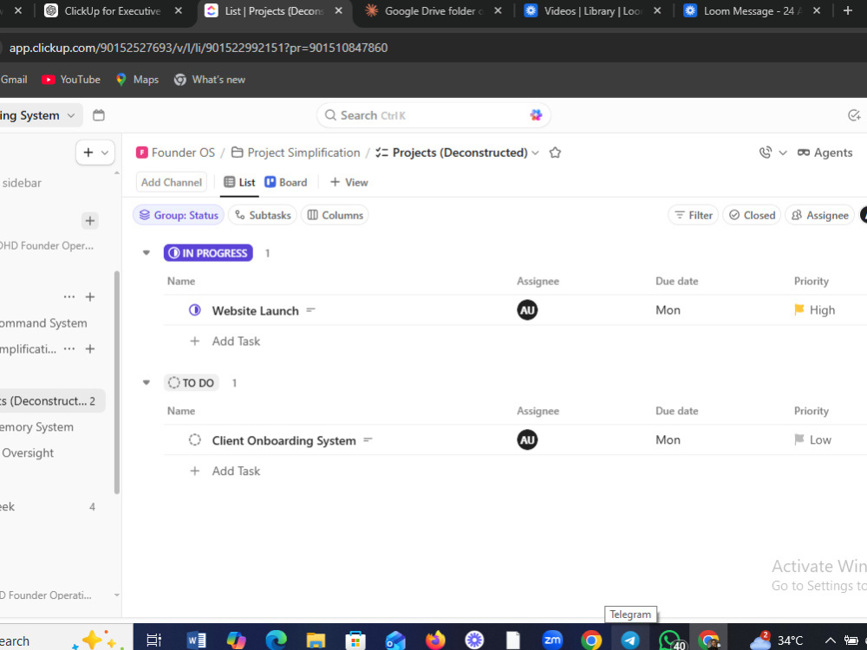Click the Client Onboarding System status circle
The width and height of the screenshot is (867, 650).
click(194, 440)
